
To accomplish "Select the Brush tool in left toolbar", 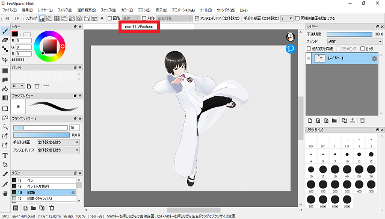I will (5, 31).
